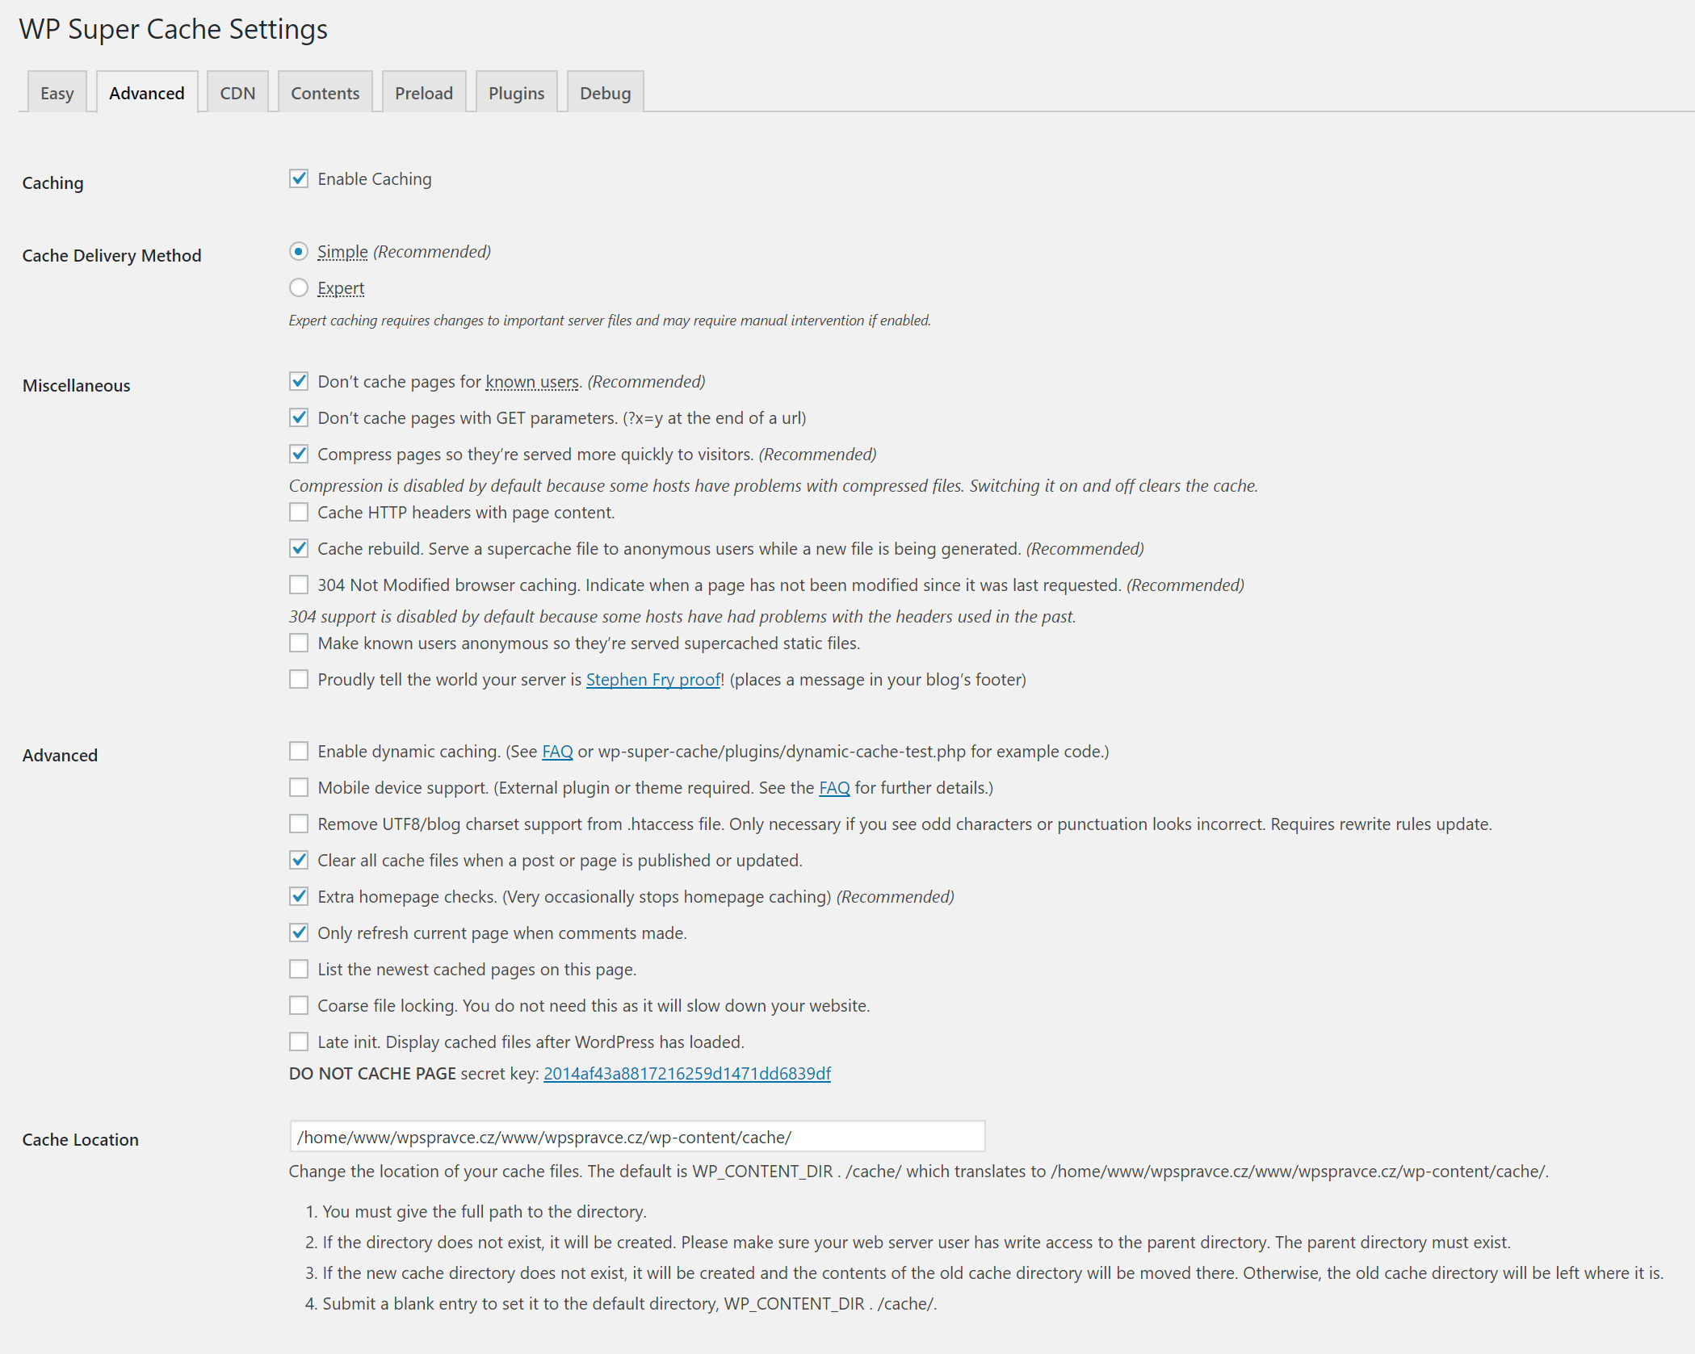
Task: Select the Expert cache delivery method
Action: [x=299, y=287]
